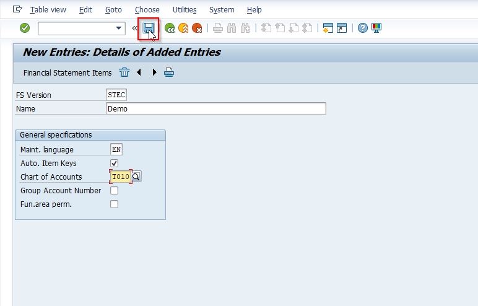Click the Print icon in the standard toolbar

[218, 28]
